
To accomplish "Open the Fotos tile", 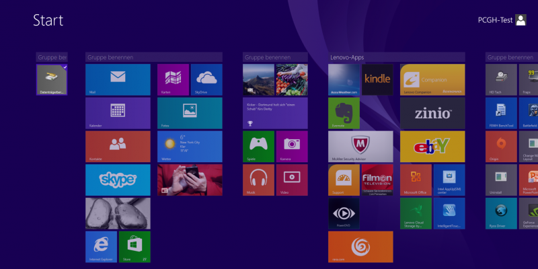I will click(190, 113).
